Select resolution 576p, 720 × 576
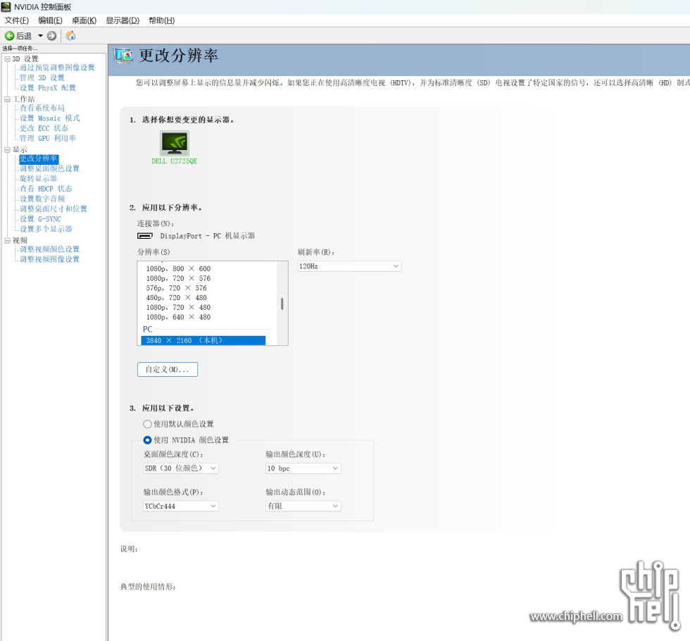The image size is (690, 641). [177, 288]
